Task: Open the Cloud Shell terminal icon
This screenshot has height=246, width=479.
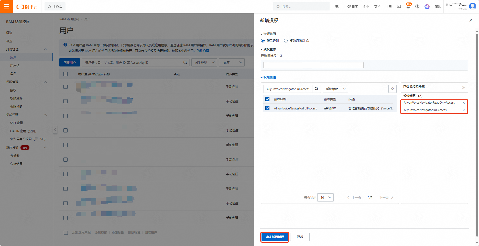Action: [399, 6]
